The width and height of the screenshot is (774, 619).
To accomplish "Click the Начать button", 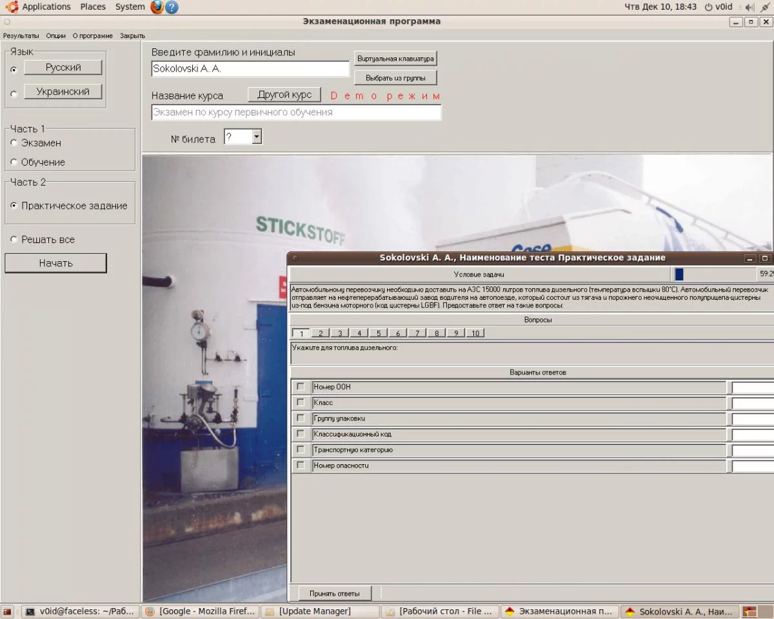I will 55,263.
